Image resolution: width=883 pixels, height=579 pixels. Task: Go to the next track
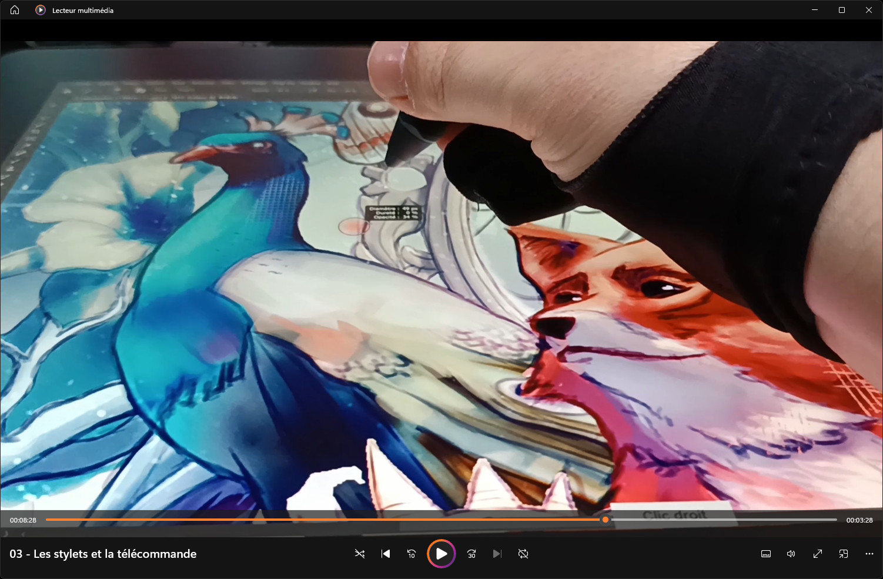(x=497, y=554)
